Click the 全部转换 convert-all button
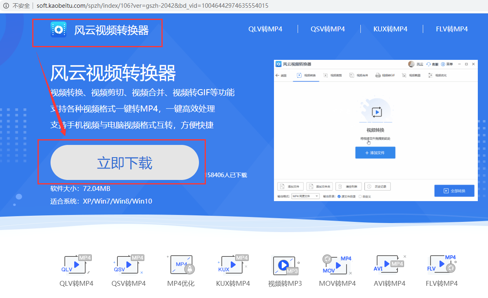This screenshot has width=488, height=298. tap(454, 191)
